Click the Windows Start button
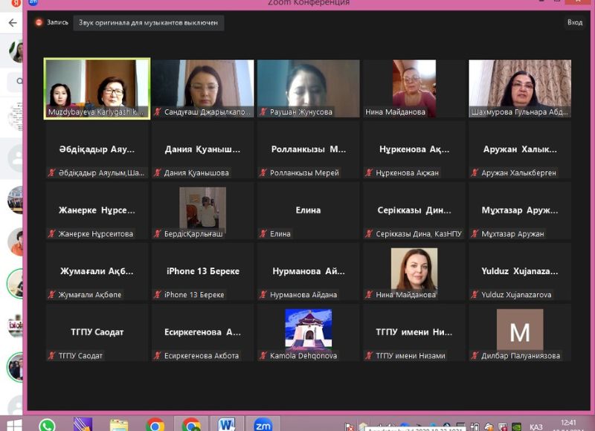Viewport: 595px width, 431px height. click(13, 425)
